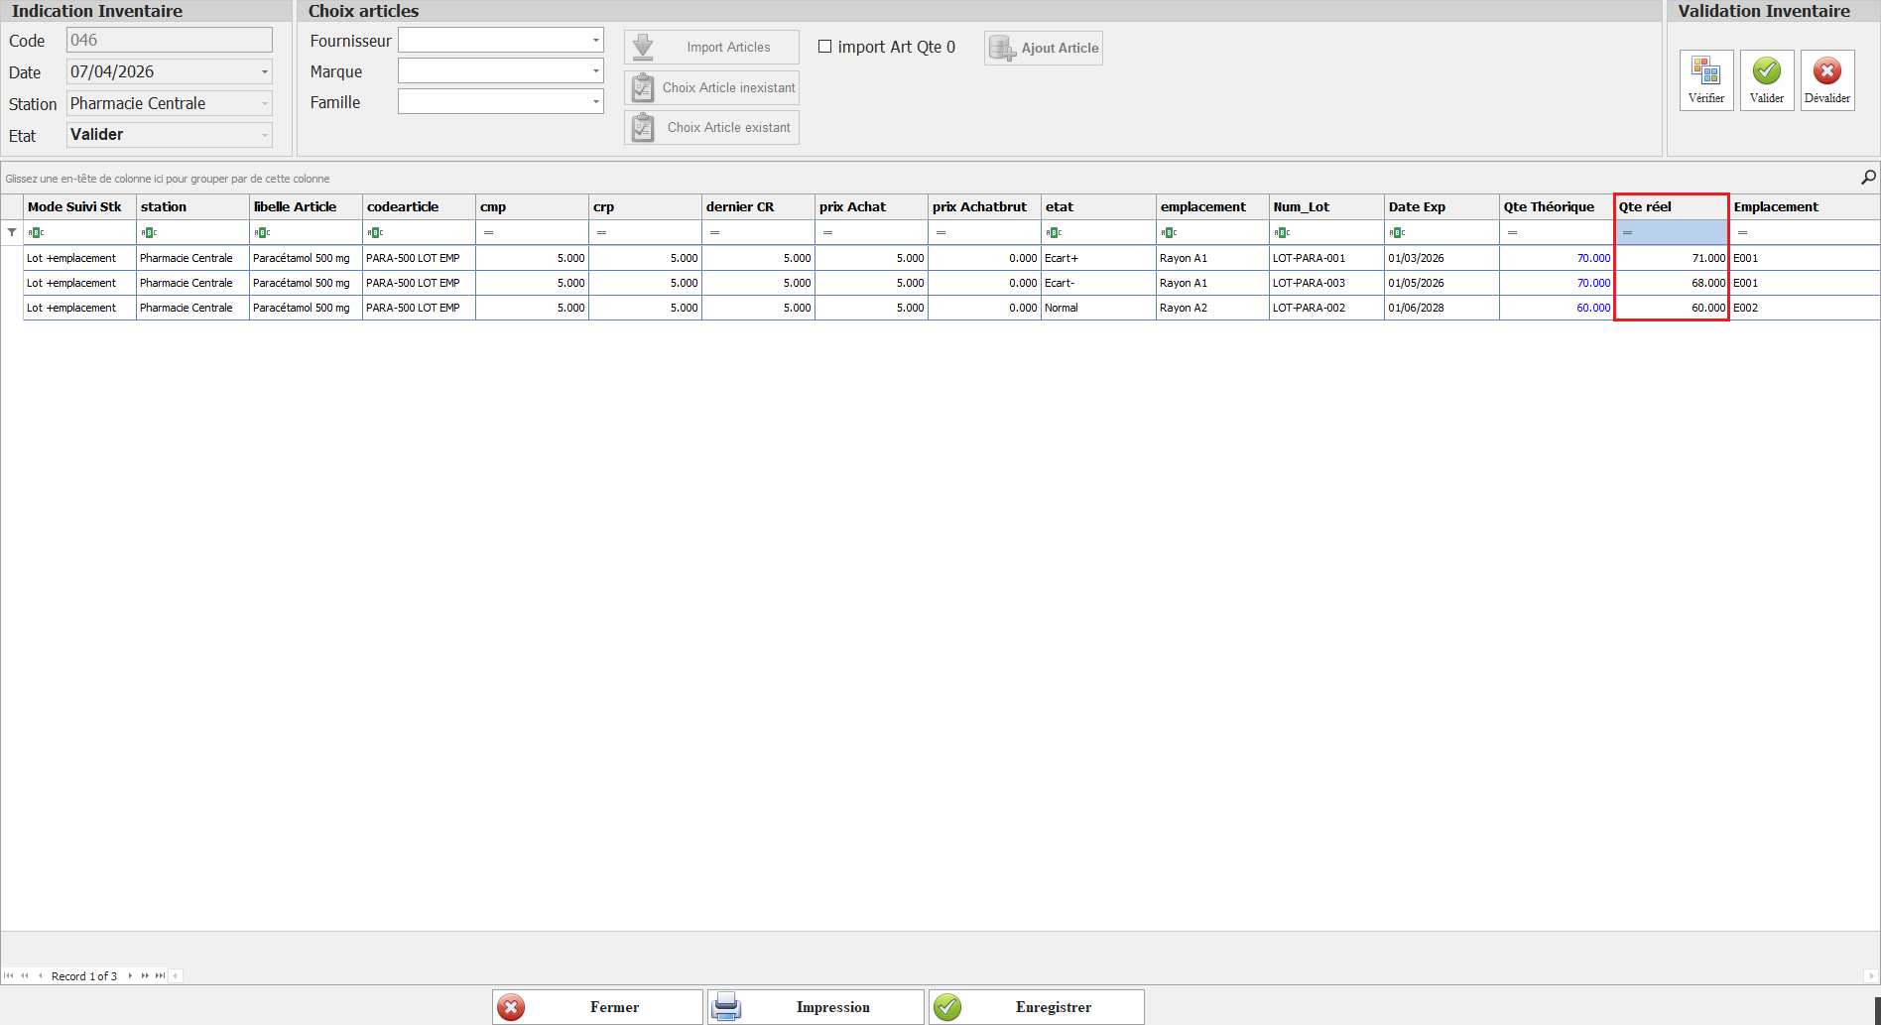Click the printer icon for Impression
1881x1025 pixels.
727,1007
